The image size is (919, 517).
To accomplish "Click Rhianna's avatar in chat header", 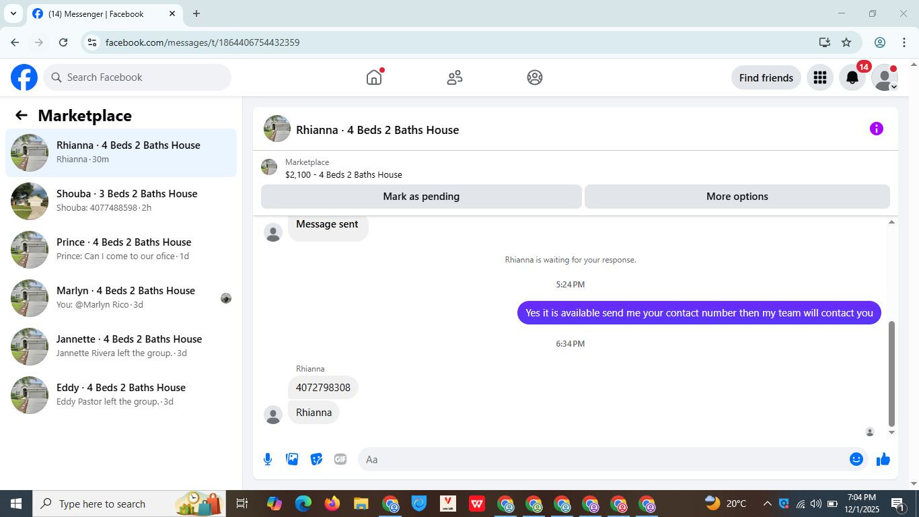I will tap(277, 129).
